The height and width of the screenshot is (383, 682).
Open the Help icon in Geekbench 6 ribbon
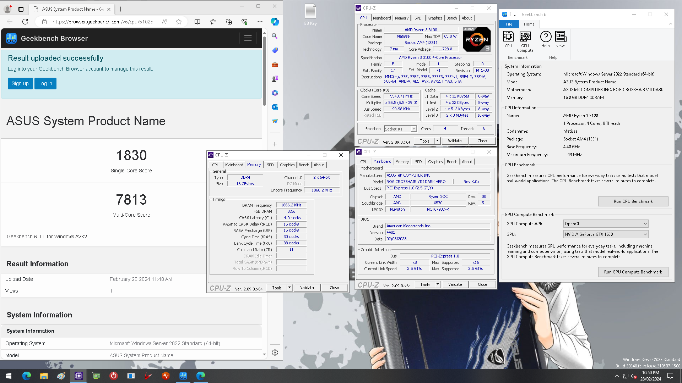546,39
